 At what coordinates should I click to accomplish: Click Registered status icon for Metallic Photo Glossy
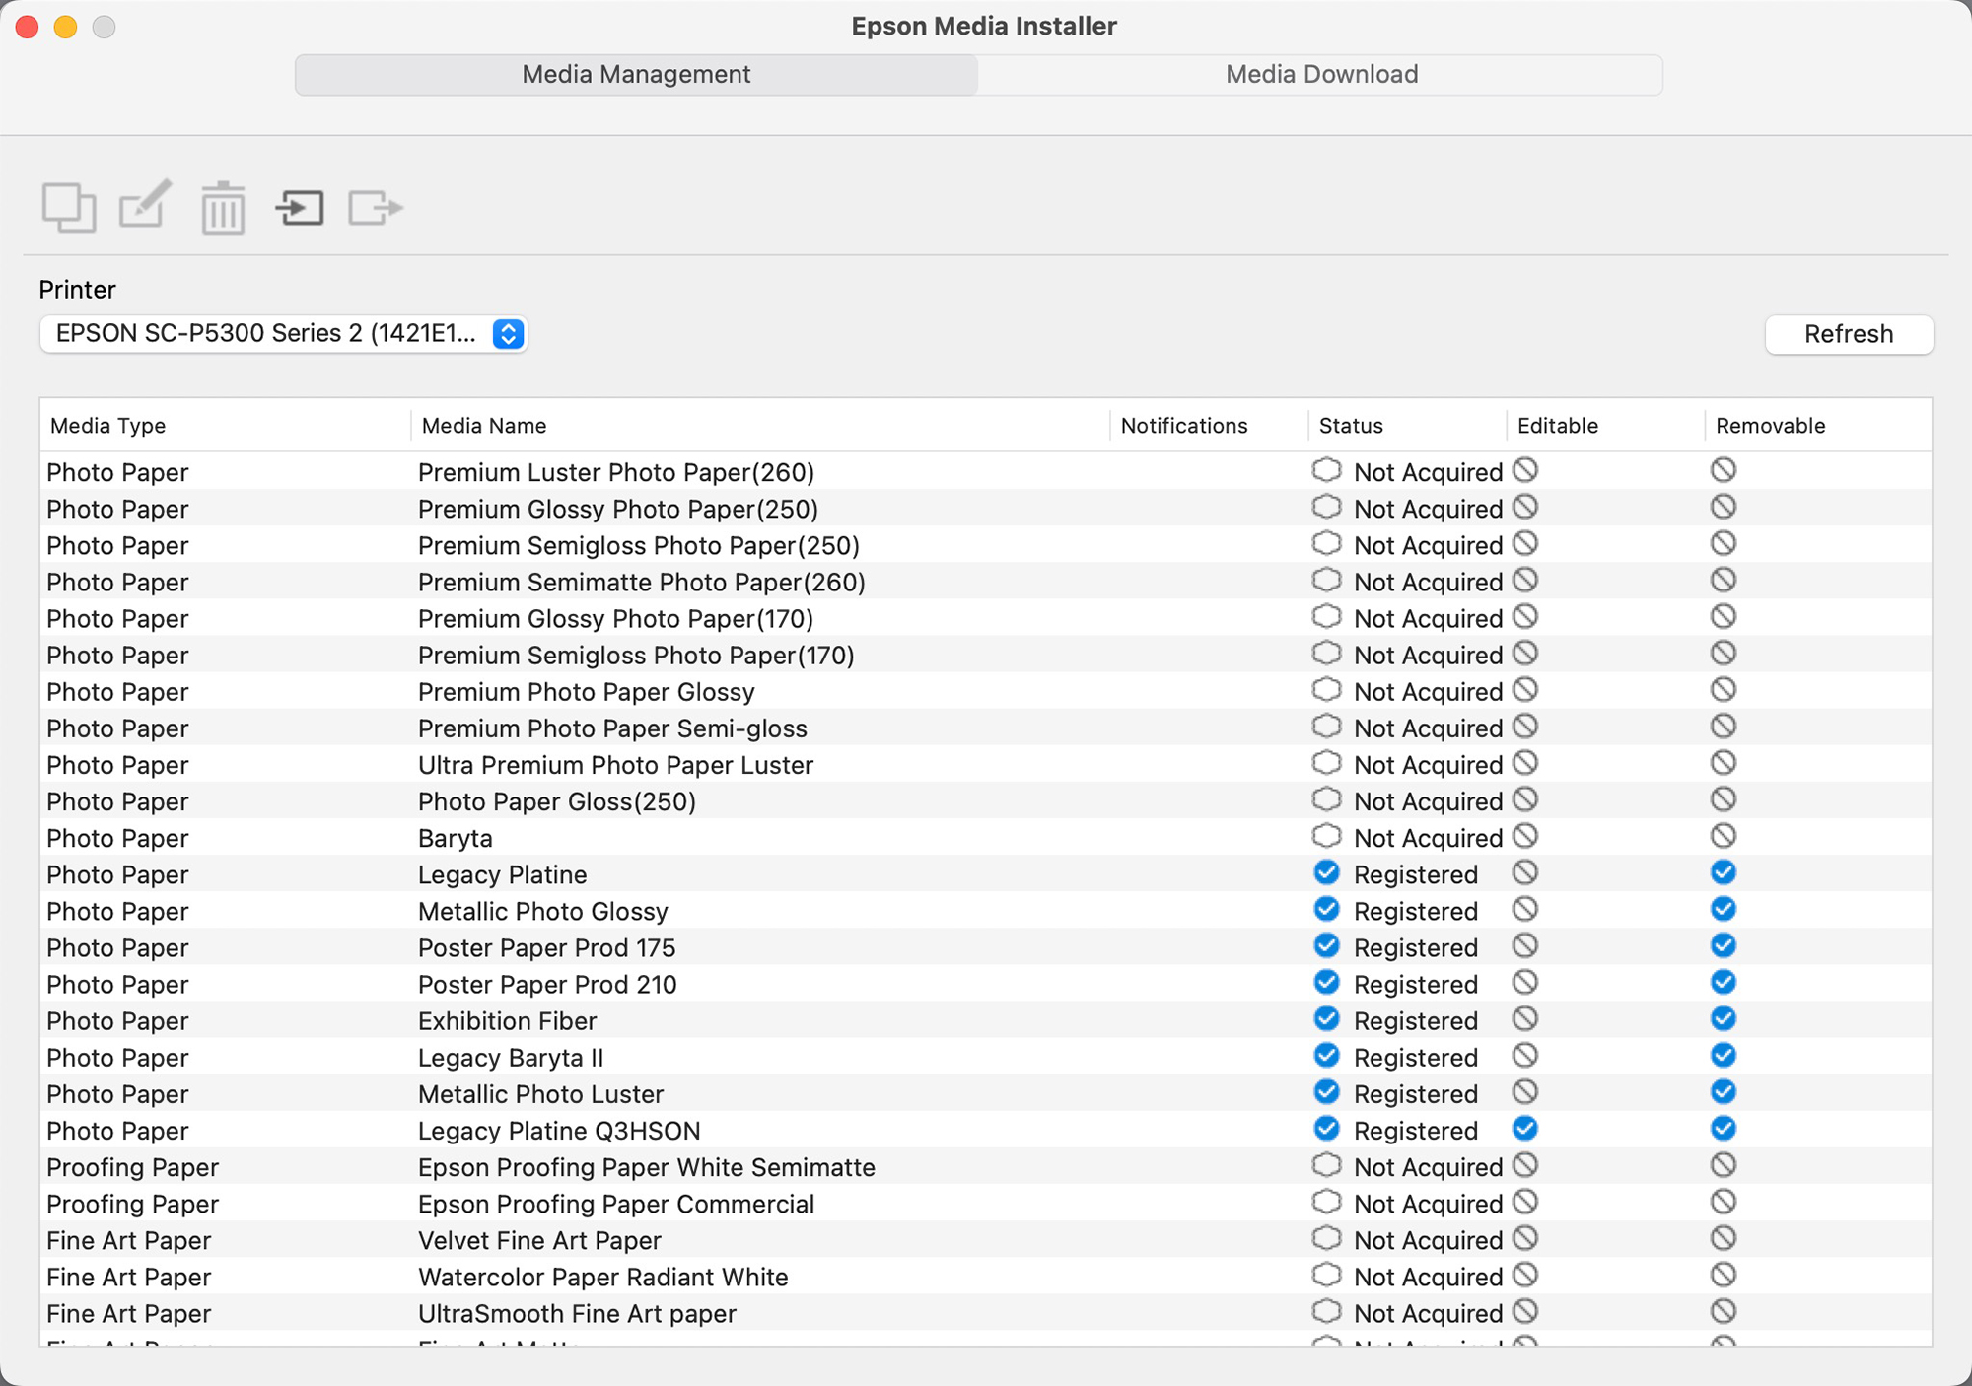click(1327, 909)
